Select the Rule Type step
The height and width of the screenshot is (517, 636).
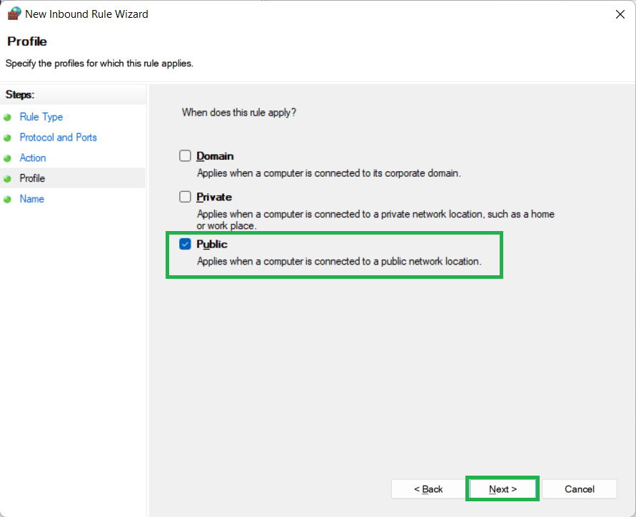(x=41, y=117)
